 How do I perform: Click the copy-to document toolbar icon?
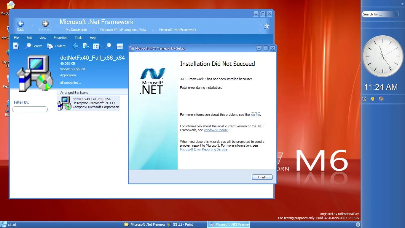[86, 46]
